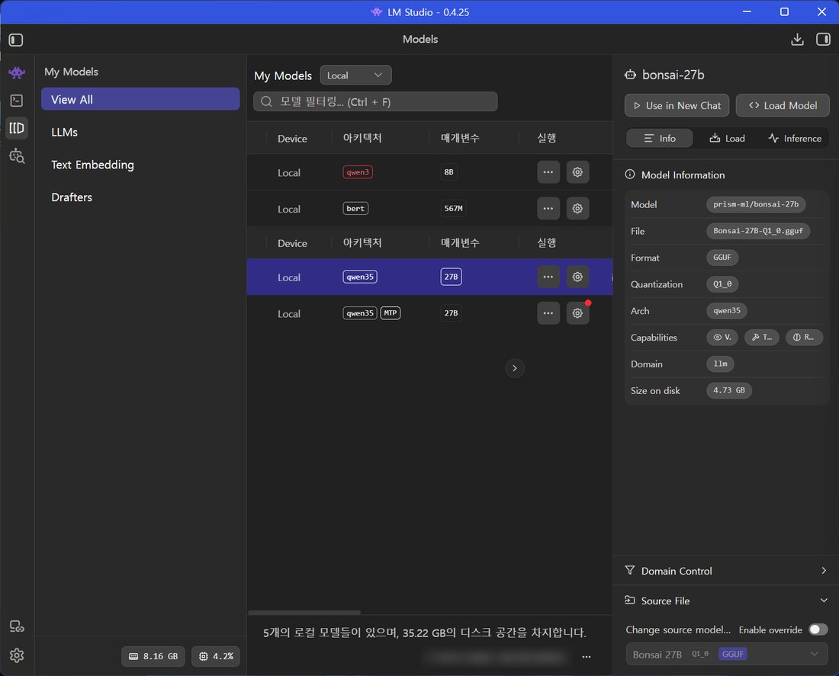Click the Tool use capability badge
This screenshot has height=676, width=839.
(761, 337)
